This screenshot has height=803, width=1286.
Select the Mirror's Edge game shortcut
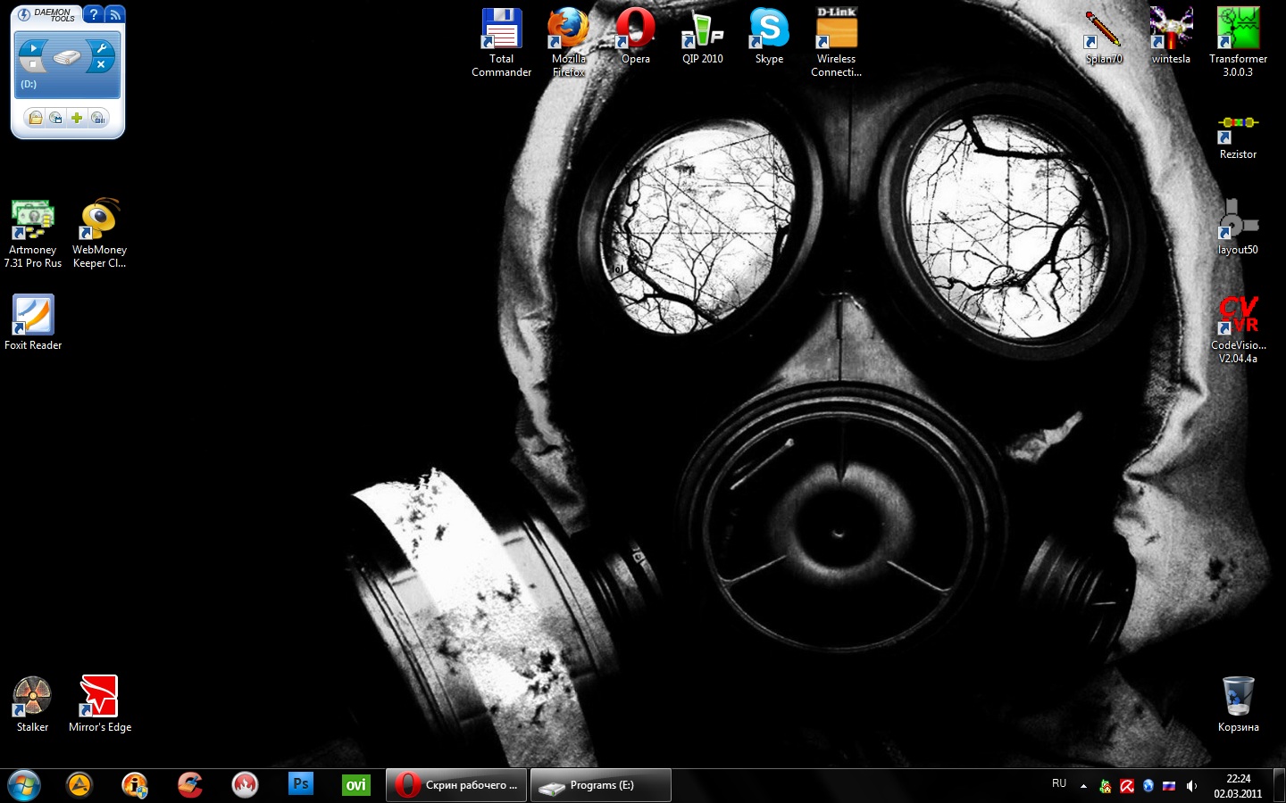point(99,704)
